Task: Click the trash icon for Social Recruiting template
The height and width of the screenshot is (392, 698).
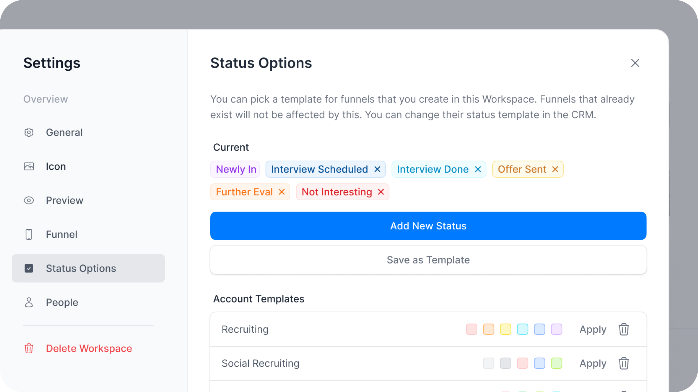Action: (x=624, y=363)
